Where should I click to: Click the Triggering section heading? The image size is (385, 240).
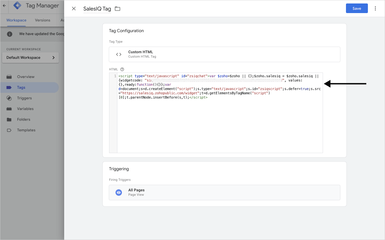119,169
